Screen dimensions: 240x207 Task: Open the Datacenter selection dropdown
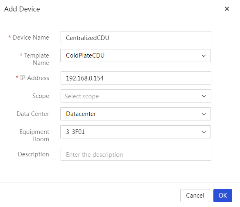pyautogui.click(x=136, y=114)
